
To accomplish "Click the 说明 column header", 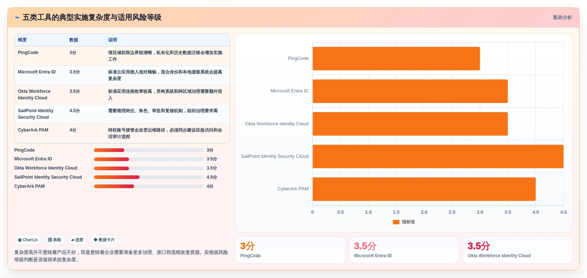I will 113,40.
